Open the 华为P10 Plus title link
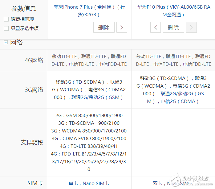Screen dimensions: 215x189 (x=173, y=11)
